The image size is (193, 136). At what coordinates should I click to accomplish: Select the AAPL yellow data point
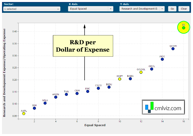24,114
